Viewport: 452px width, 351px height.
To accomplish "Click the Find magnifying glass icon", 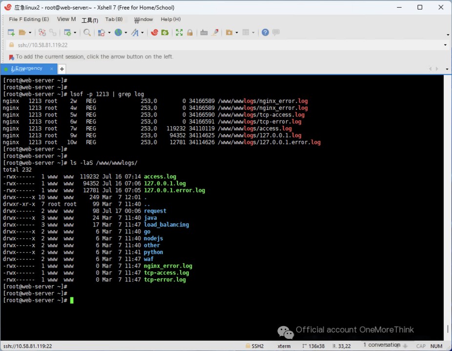I will 87,33.
